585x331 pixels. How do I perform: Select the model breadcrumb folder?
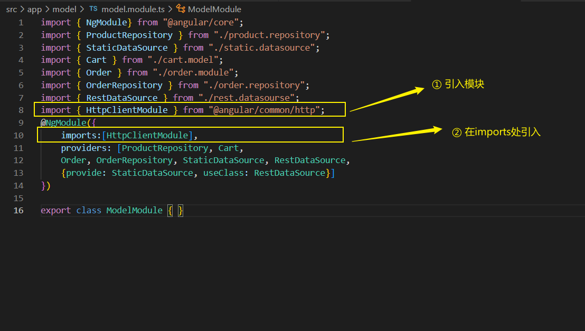[x=64, y=10]
